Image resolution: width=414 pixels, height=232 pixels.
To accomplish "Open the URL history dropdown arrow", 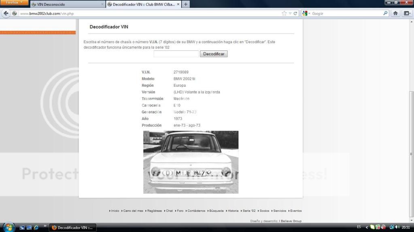I will [290, 13].
